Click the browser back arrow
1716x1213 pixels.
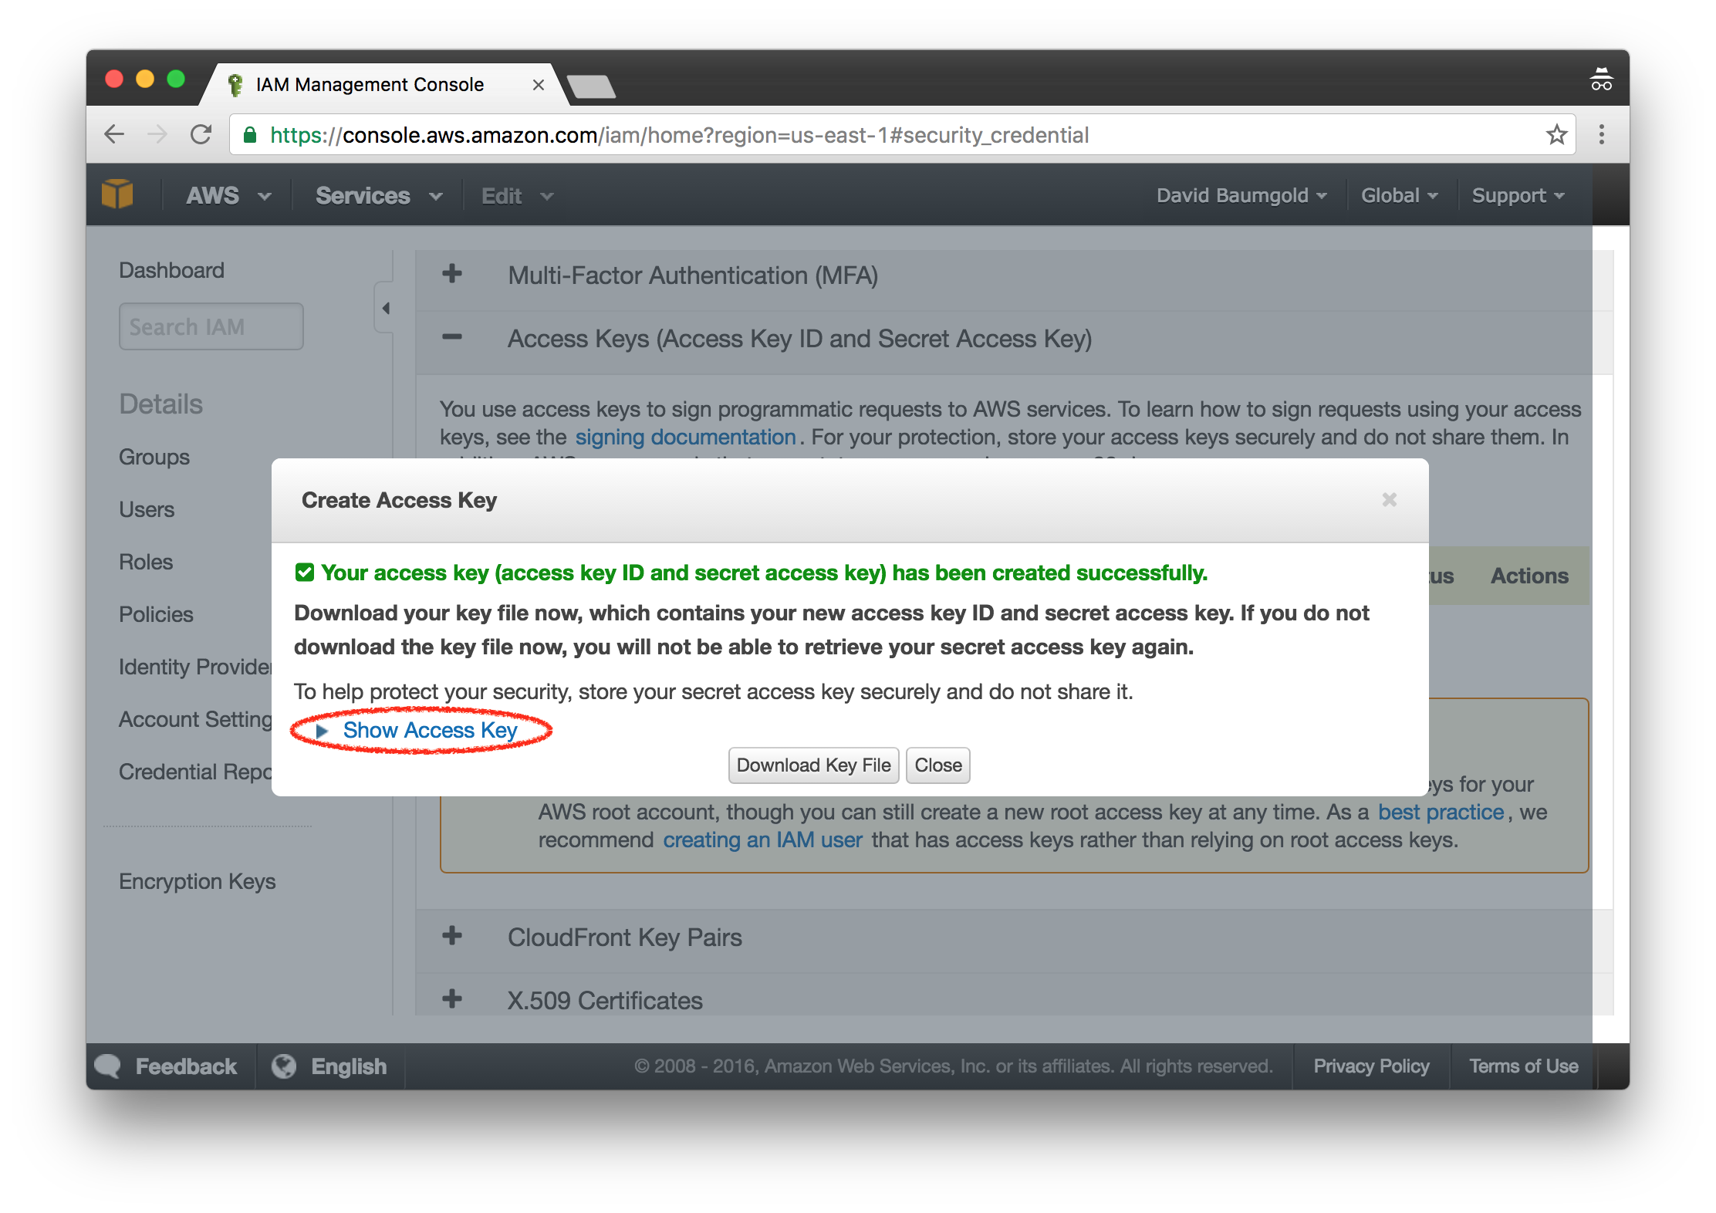tap(114, 134)
